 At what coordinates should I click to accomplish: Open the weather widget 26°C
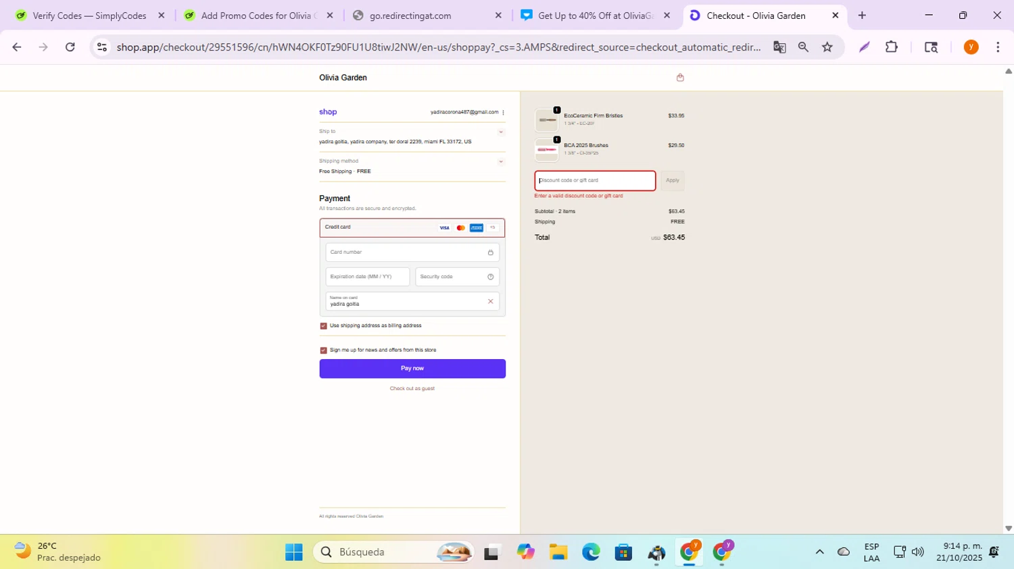(58, 552)
